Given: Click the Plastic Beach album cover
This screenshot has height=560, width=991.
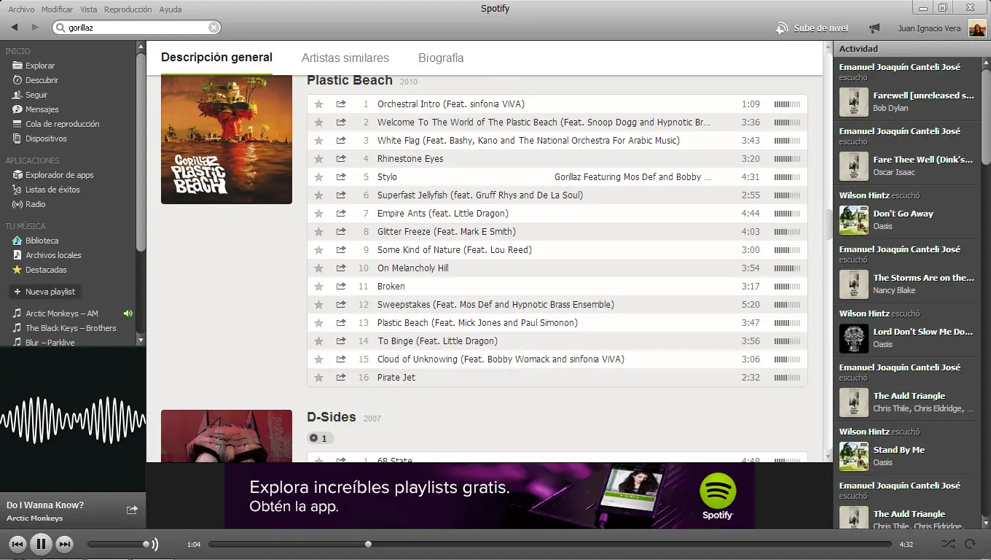Looking at the screenshot, I should click(x=227, y=139).
